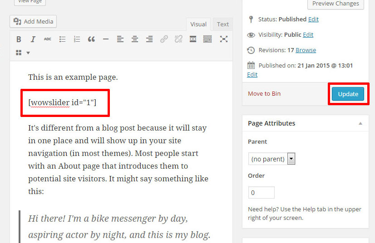Switch to the Text editor tab
Image resolution: width=375 pixels, height=243 pixels.
coord(222,24)
